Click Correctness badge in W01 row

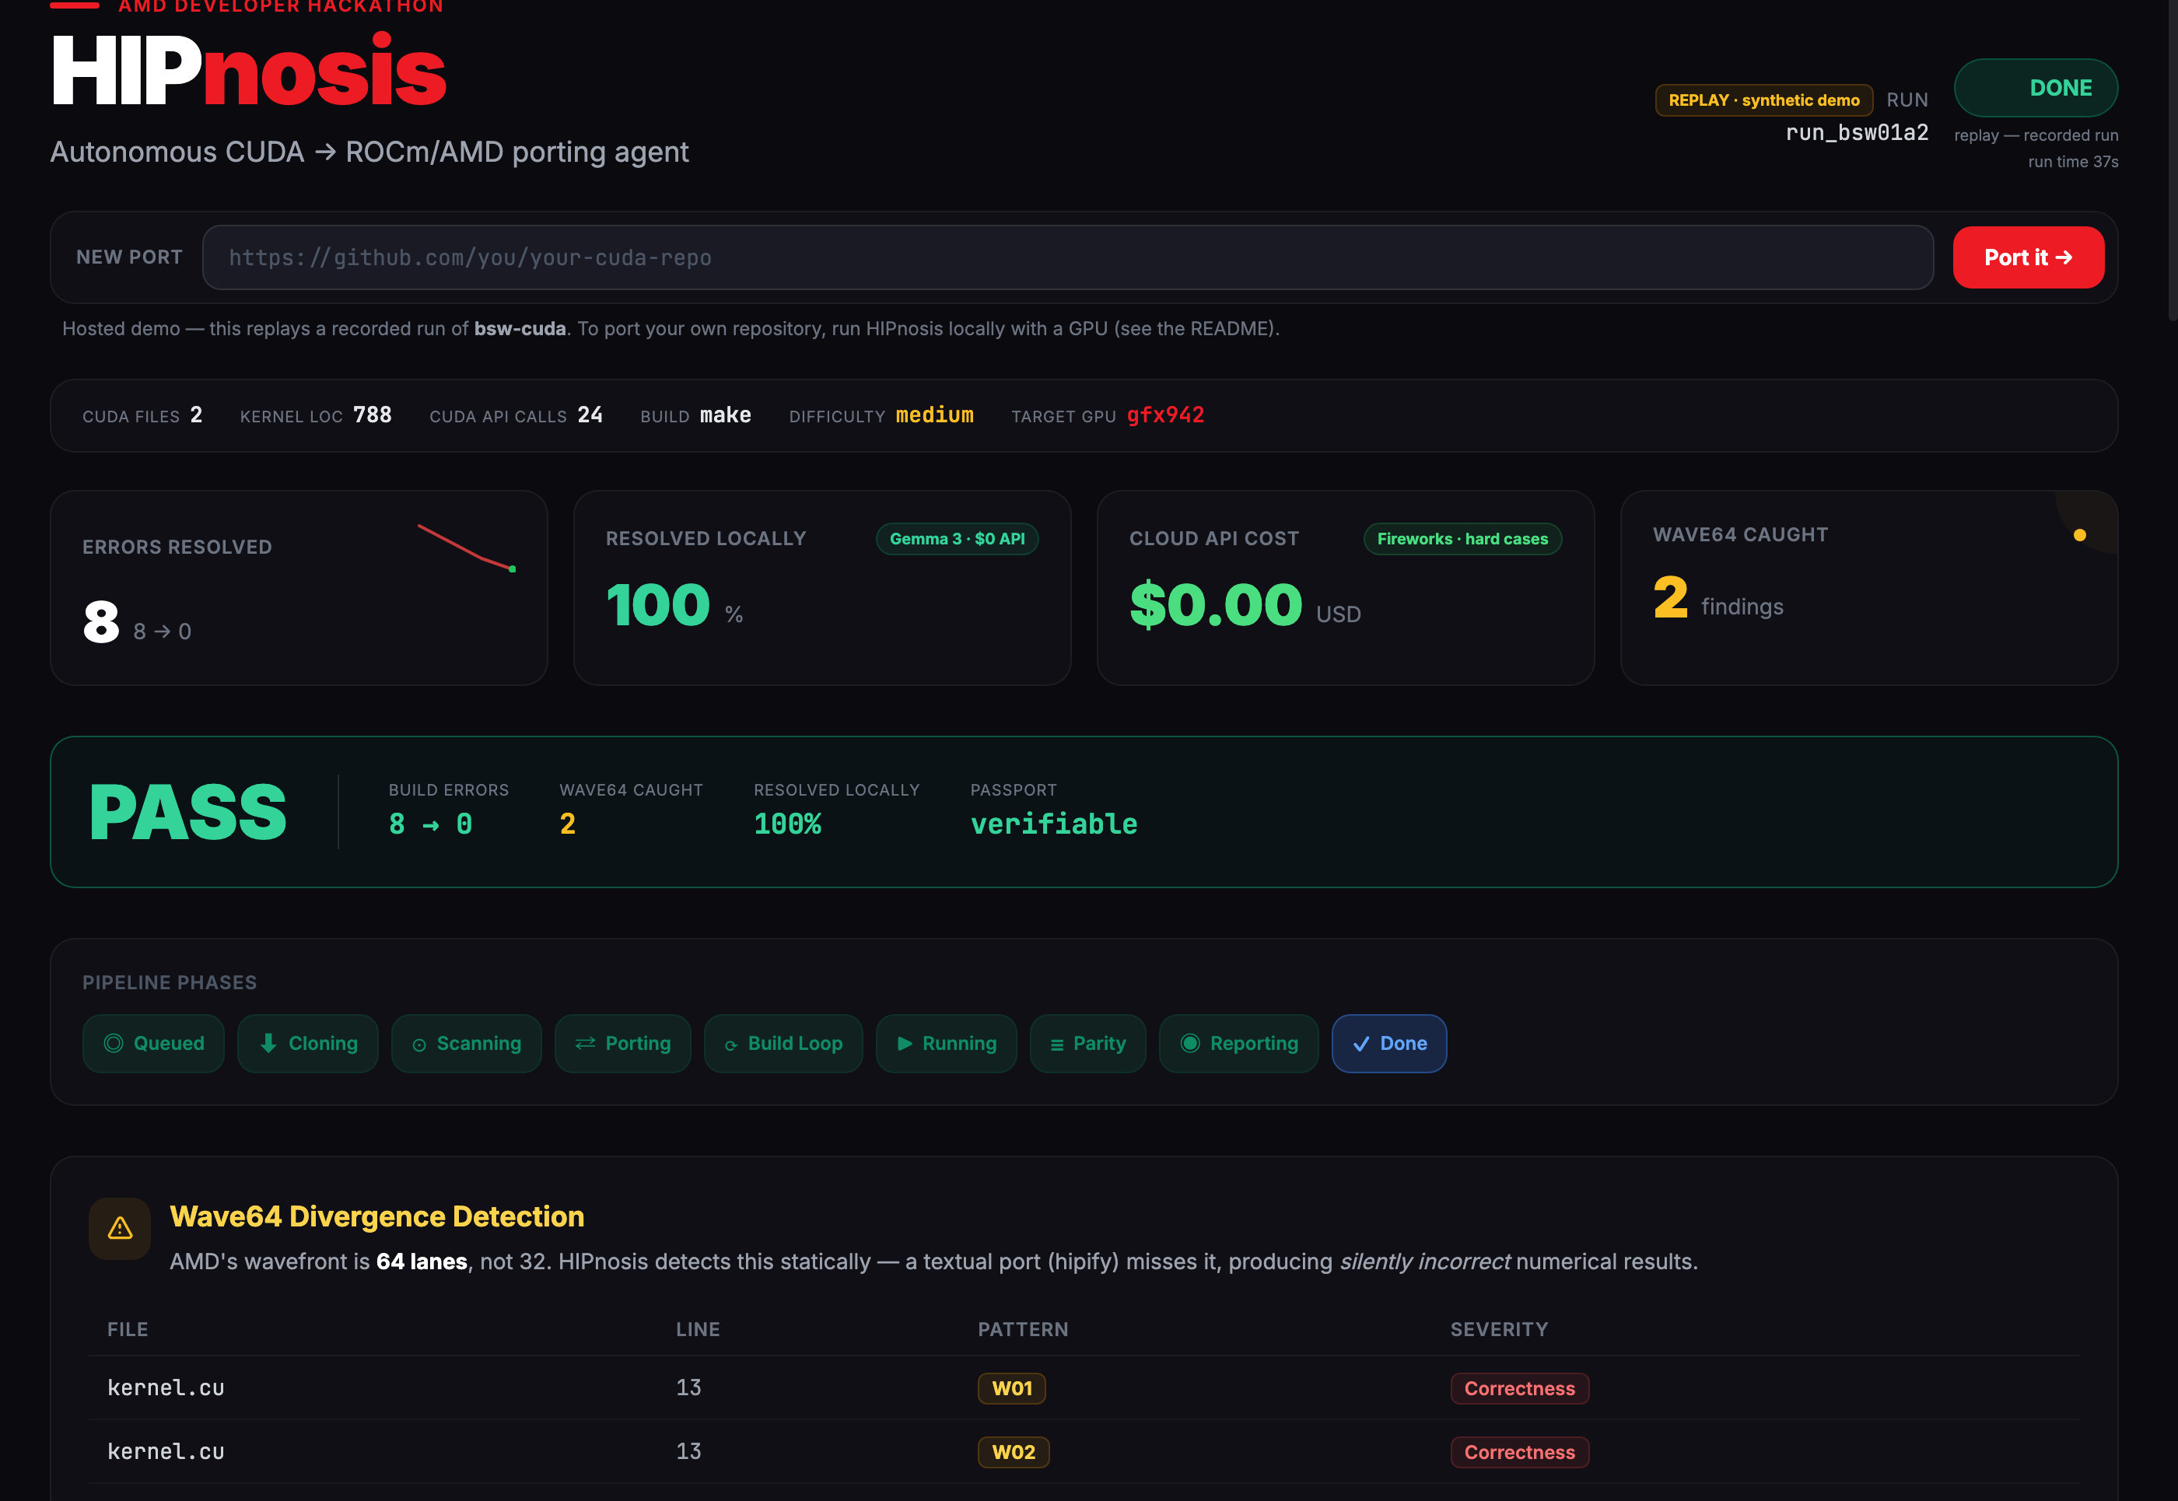[1519, 1388]
